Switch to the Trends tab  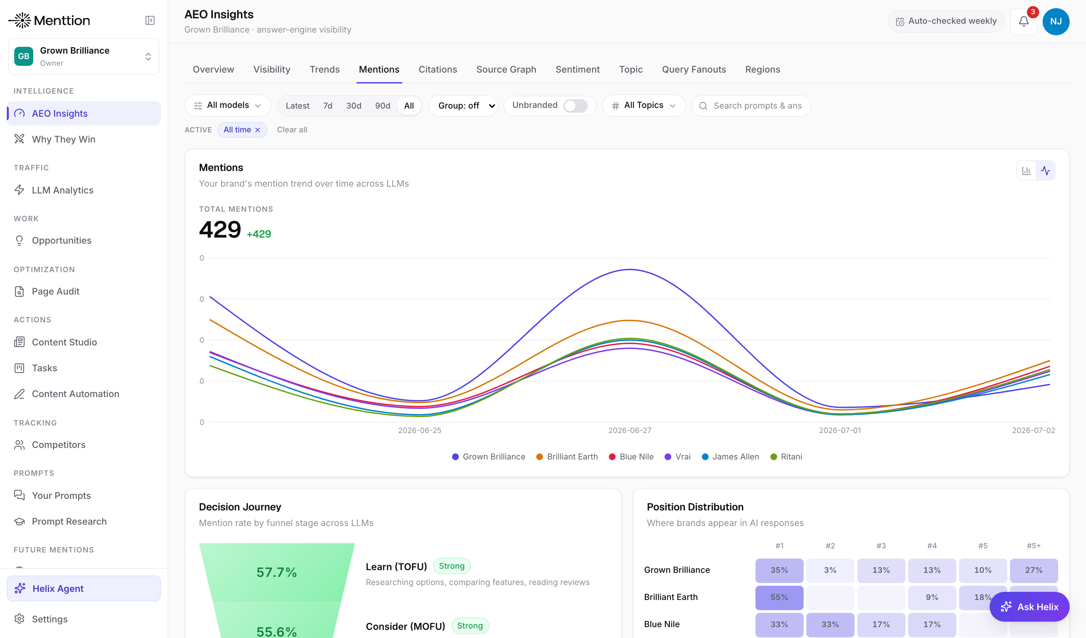[x=324, y=70]
